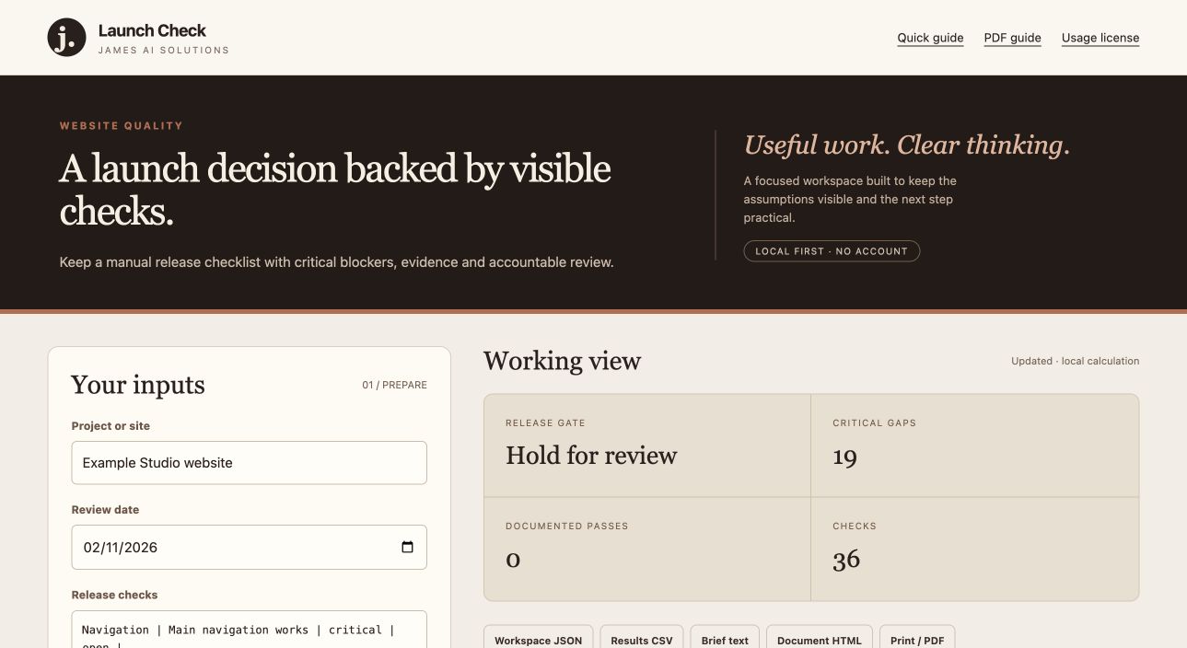The image size is (1187, 648).
Task: Click the CRITICAL GAPS card label
Action: [x=875, y=423]
